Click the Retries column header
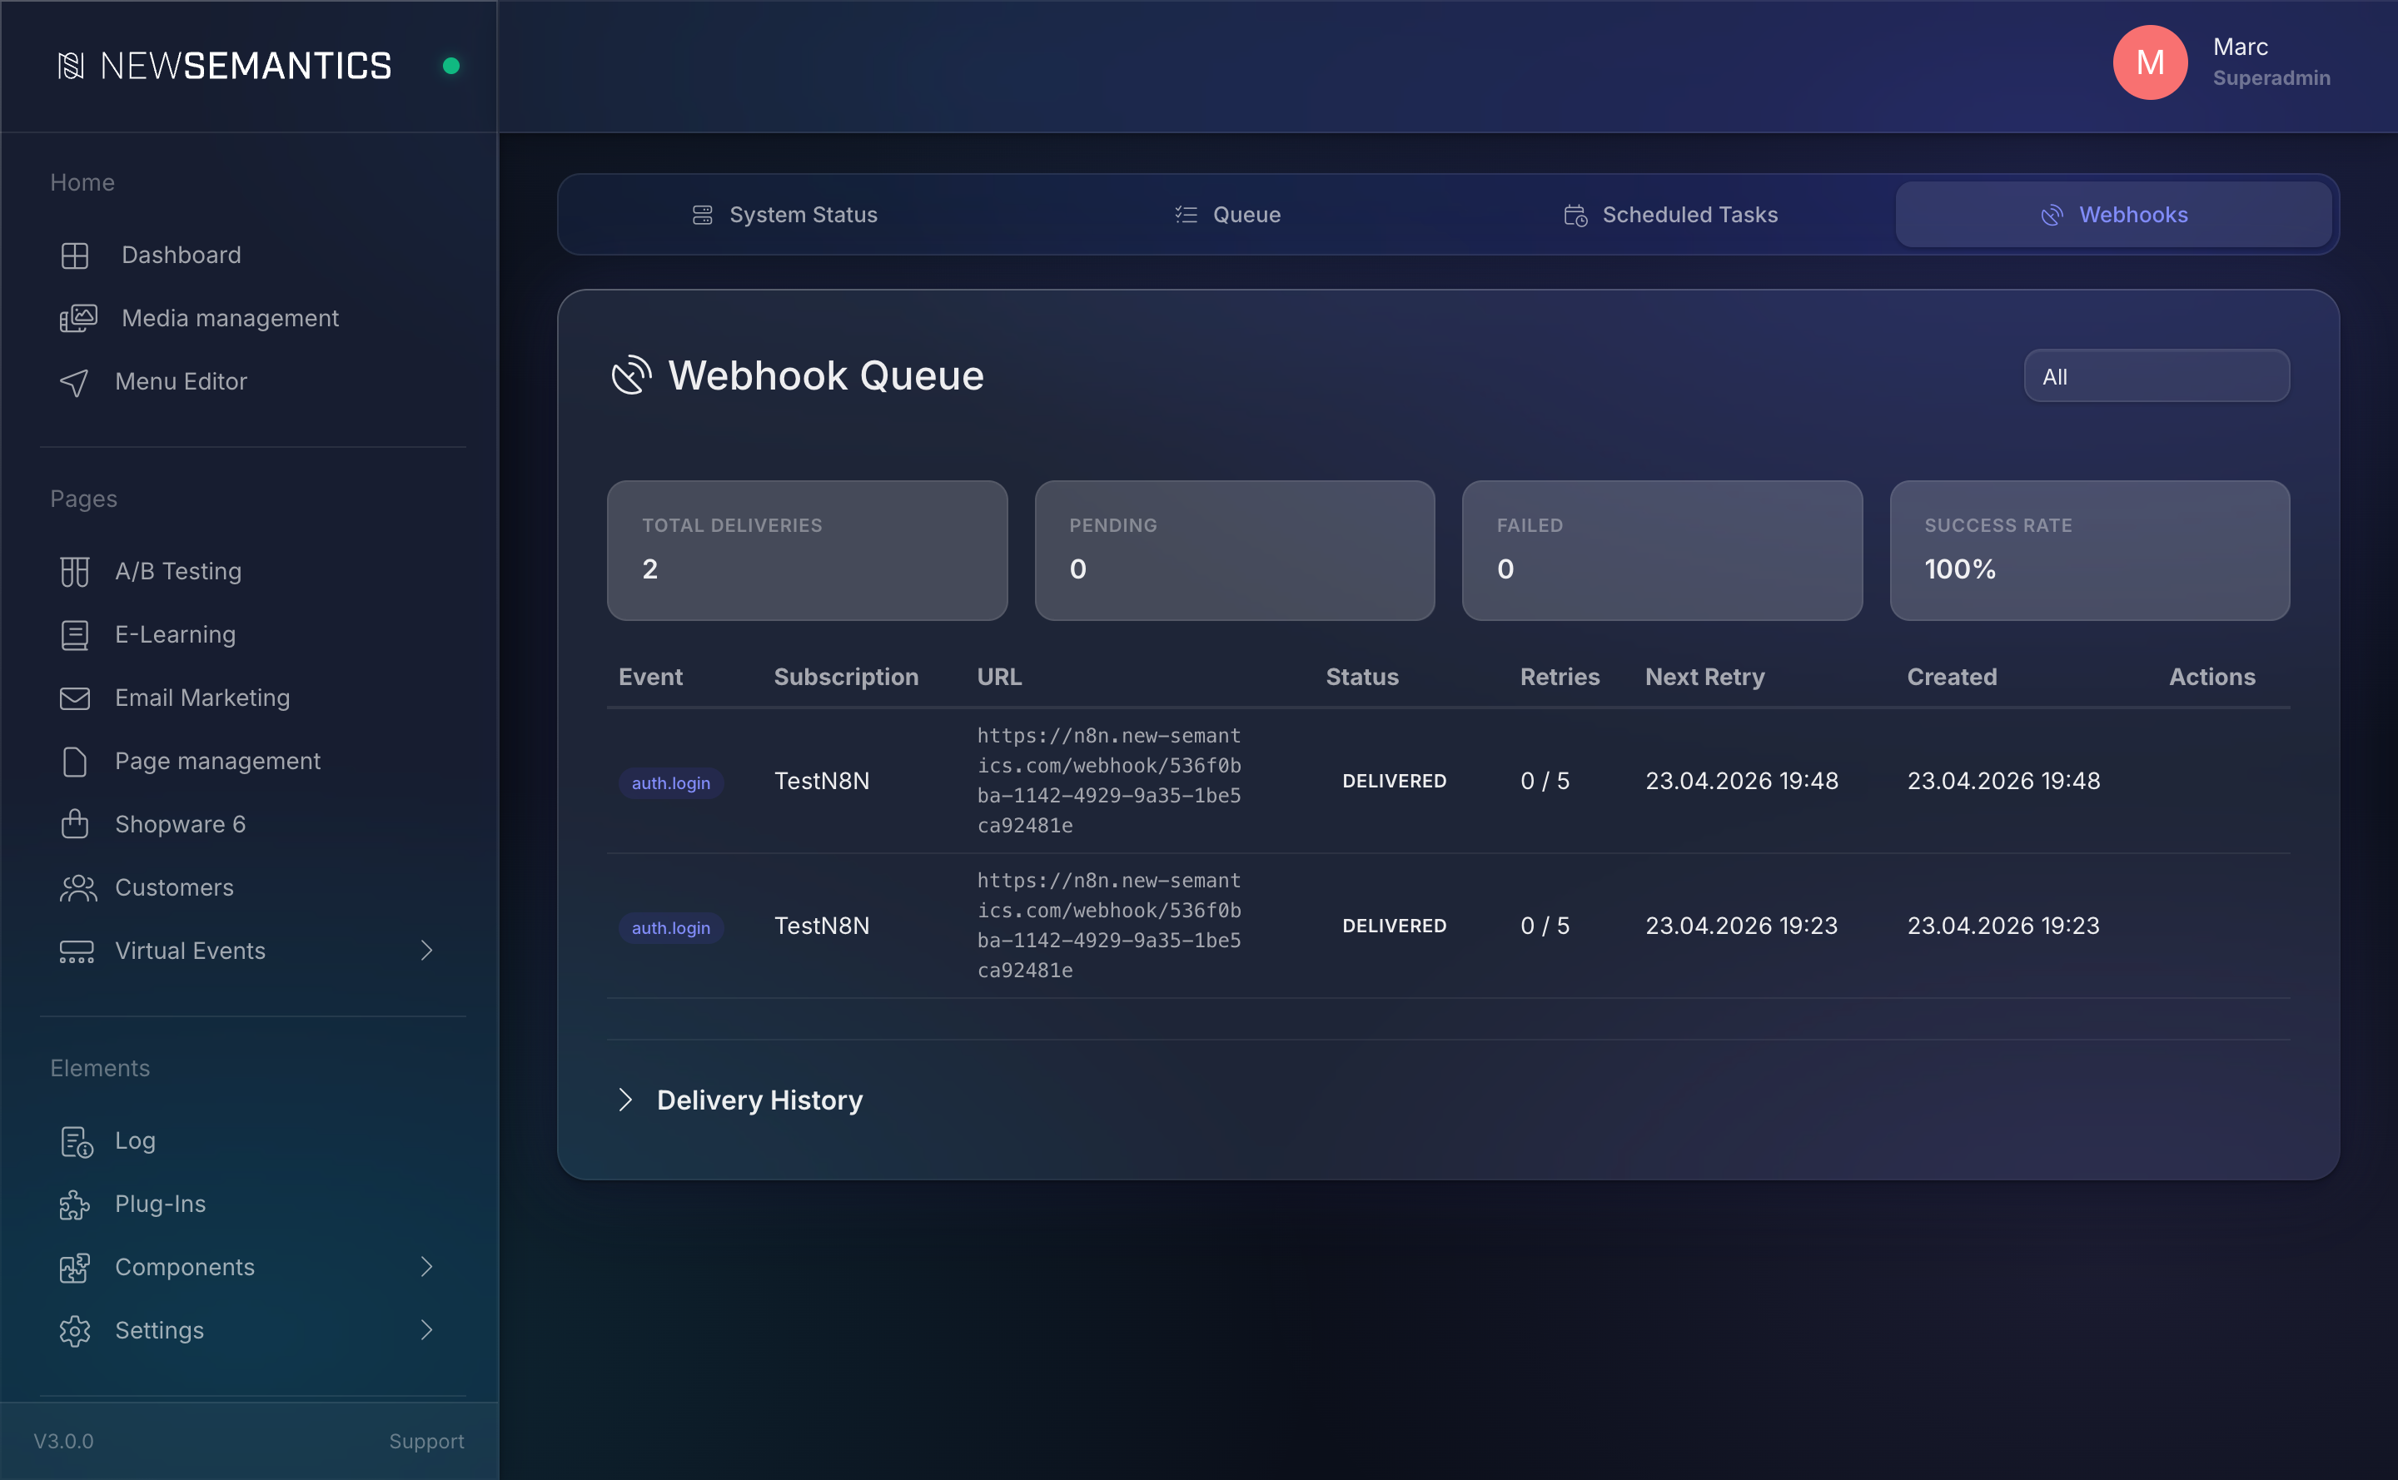The height and width of the screenshot is (1480, 2398). pos(1560,678)
